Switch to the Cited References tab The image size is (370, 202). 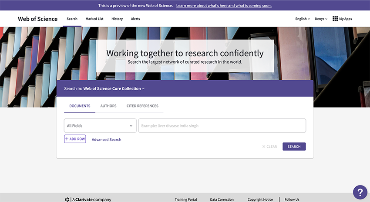pos(142,106)
